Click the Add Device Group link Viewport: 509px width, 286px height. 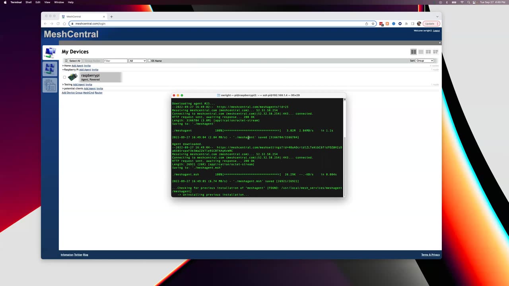point(72,93)
